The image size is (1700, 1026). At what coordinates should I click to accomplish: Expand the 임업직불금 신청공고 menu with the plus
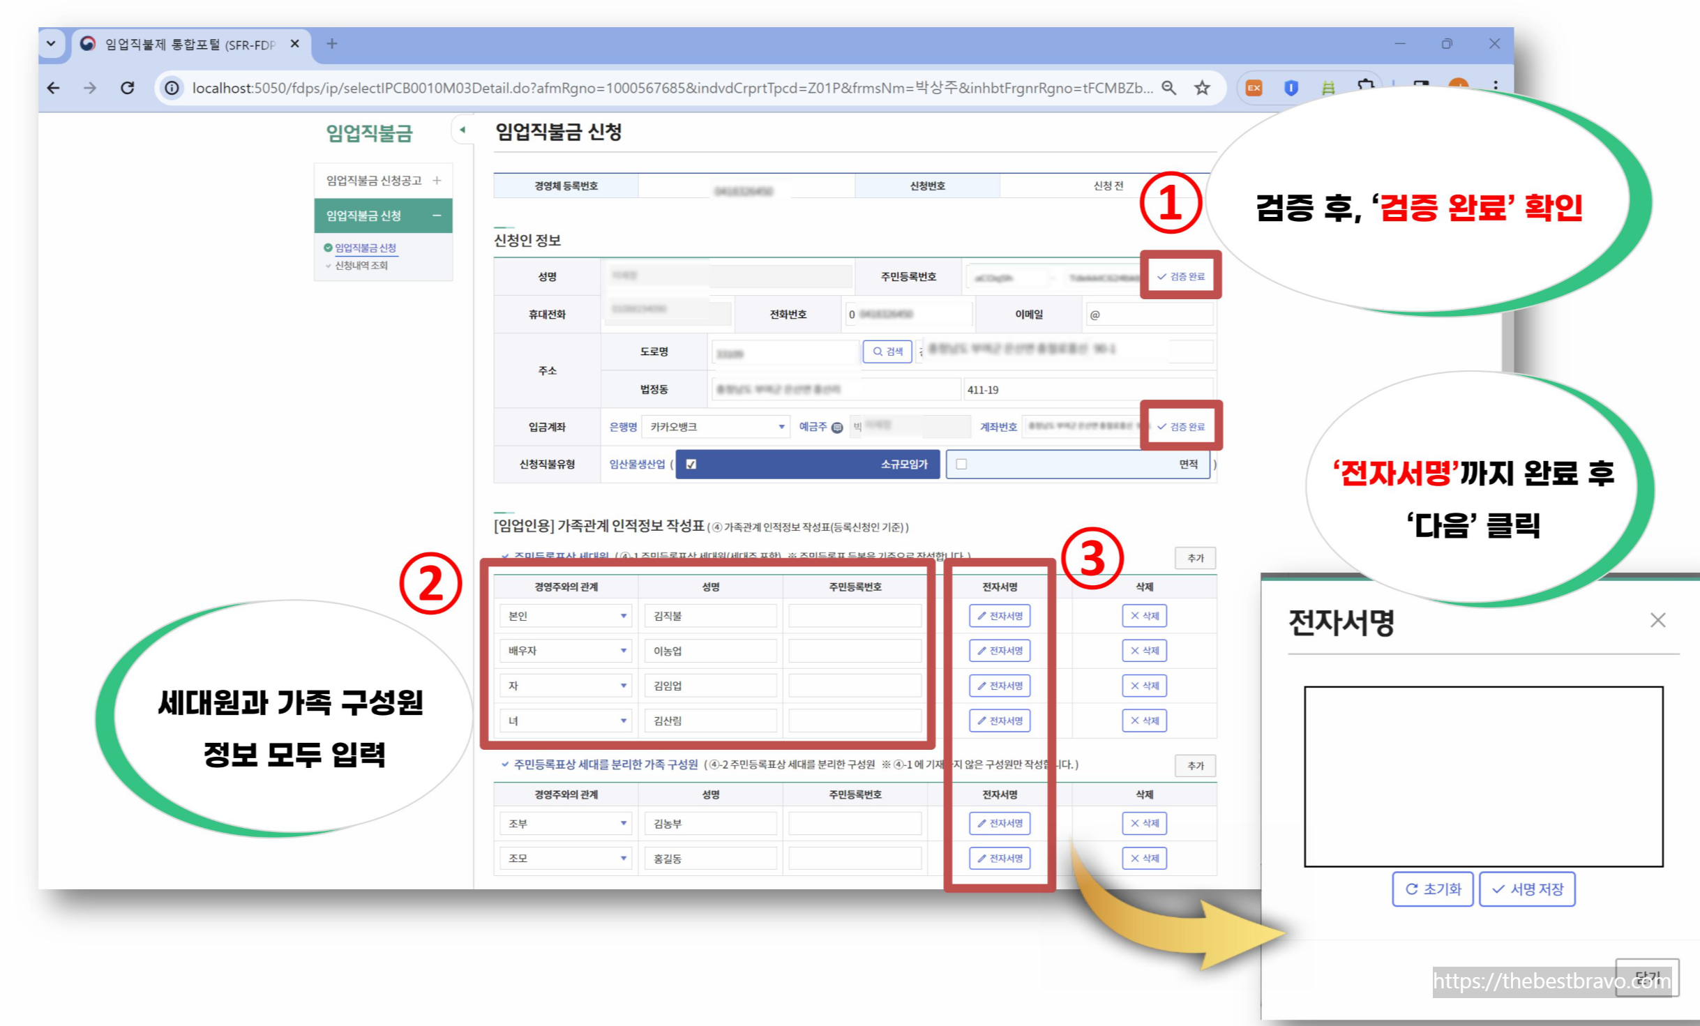point(437,181)
